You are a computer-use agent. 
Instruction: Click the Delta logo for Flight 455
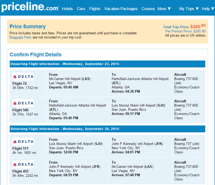[x=23, y=164]
